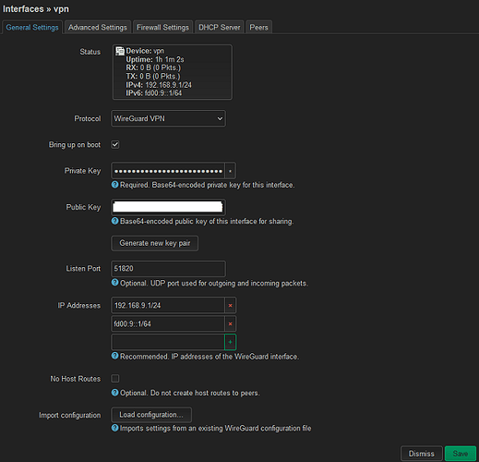Add new IP address with plus button
479x462 pixels.
point(230,342)
